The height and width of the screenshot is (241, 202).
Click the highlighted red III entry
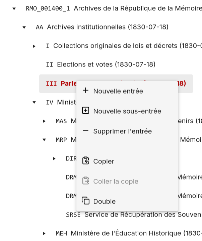(x=60, y=83)
